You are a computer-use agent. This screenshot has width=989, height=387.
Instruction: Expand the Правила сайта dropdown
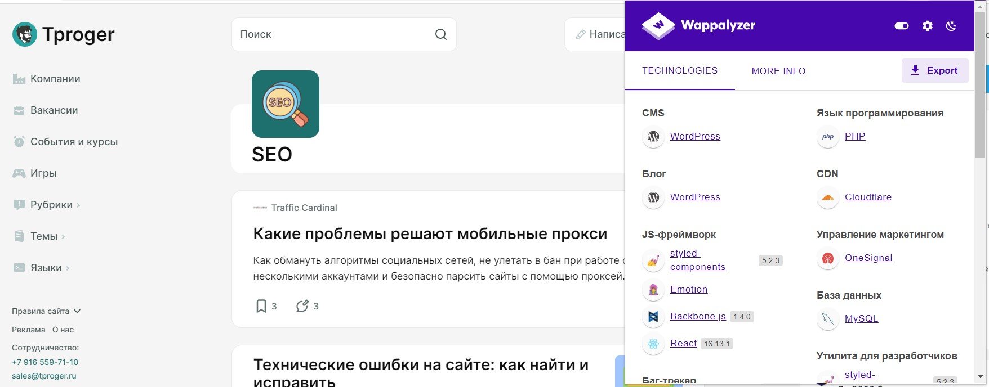pyautogui.click(x=46, y=311)
